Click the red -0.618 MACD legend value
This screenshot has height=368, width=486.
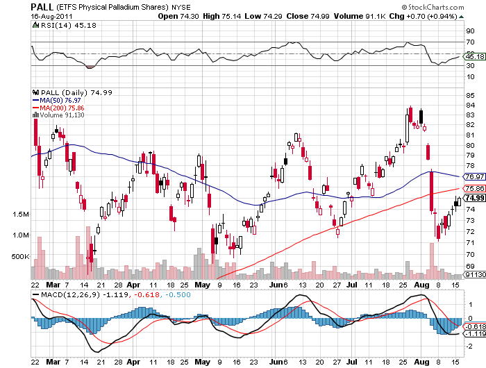pos(146,295)
